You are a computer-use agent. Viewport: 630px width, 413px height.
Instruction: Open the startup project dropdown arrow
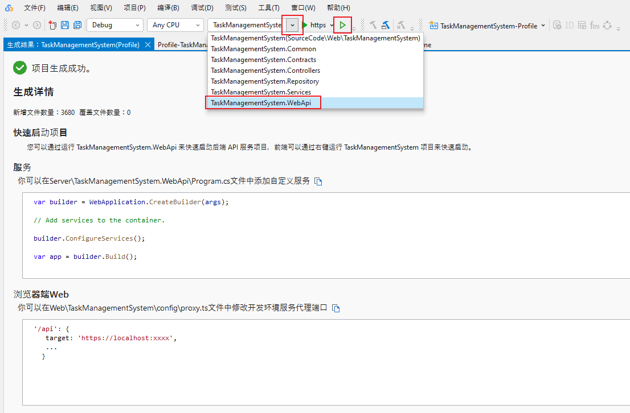(291, 25)
